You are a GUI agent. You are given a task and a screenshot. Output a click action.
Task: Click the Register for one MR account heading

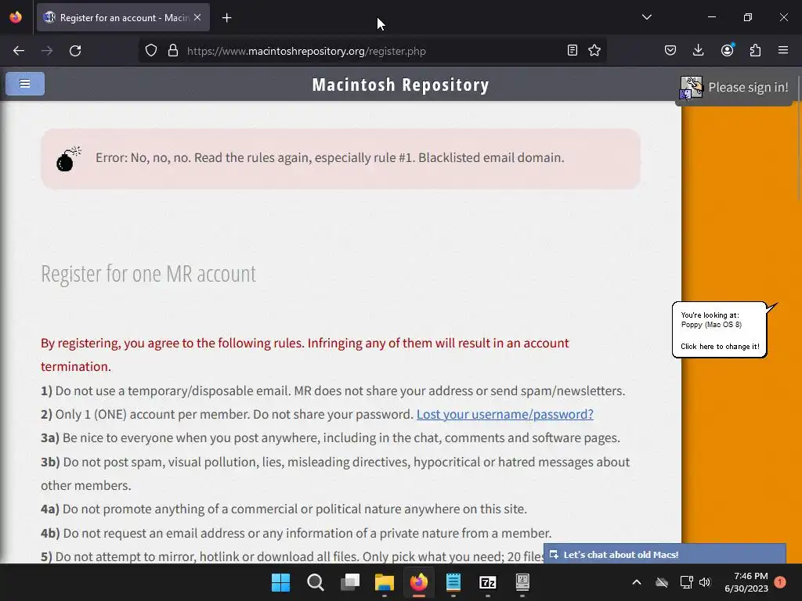coord(148,275)
